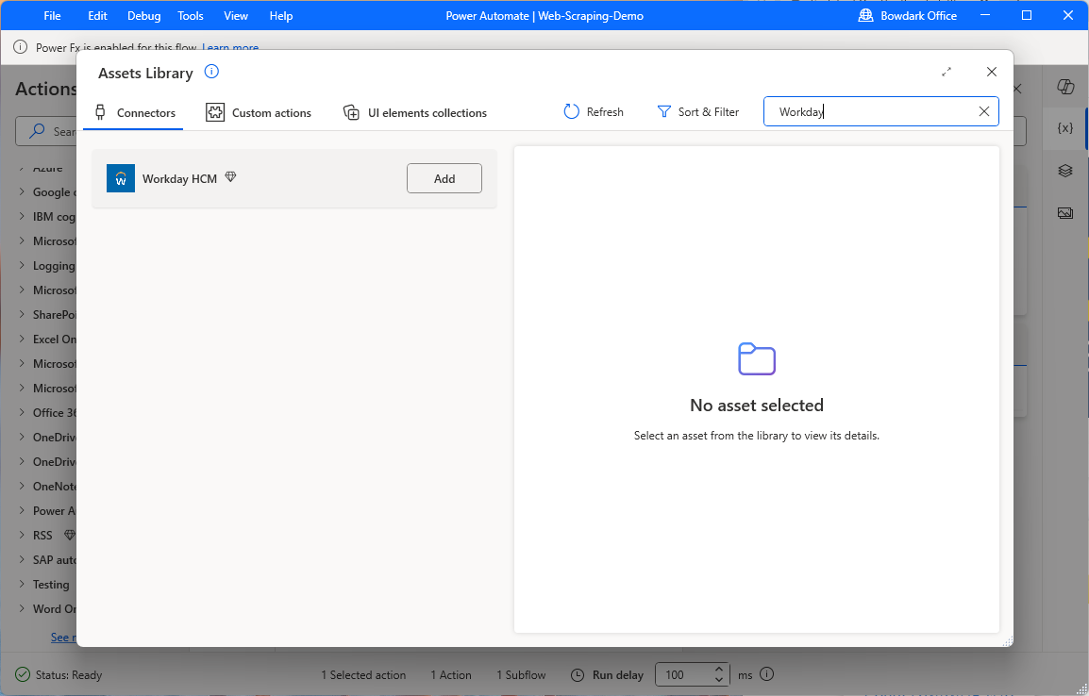Open the UI elements collections tab
1089x696 pixels.
(414, 112)
